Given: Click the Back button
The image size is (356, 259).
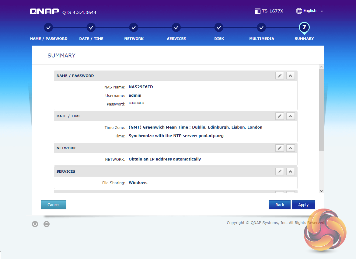Looking at the screenshot, I should point(280,205).
